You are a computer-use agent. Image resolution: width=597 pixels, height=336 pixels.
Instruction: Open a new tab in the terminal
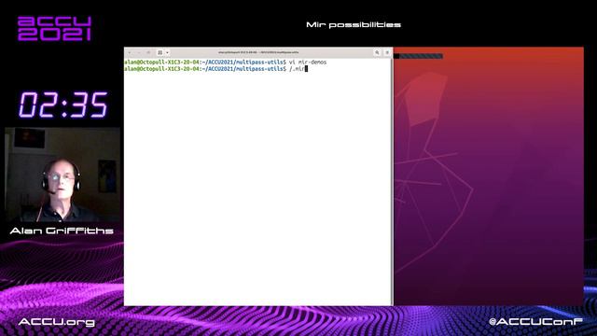160,52
